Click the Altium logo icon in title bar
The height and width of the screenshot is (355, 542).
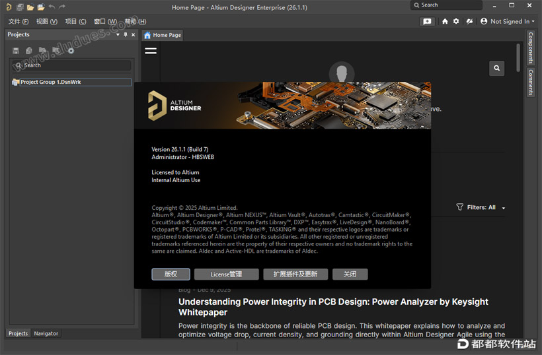click(9, 7)
